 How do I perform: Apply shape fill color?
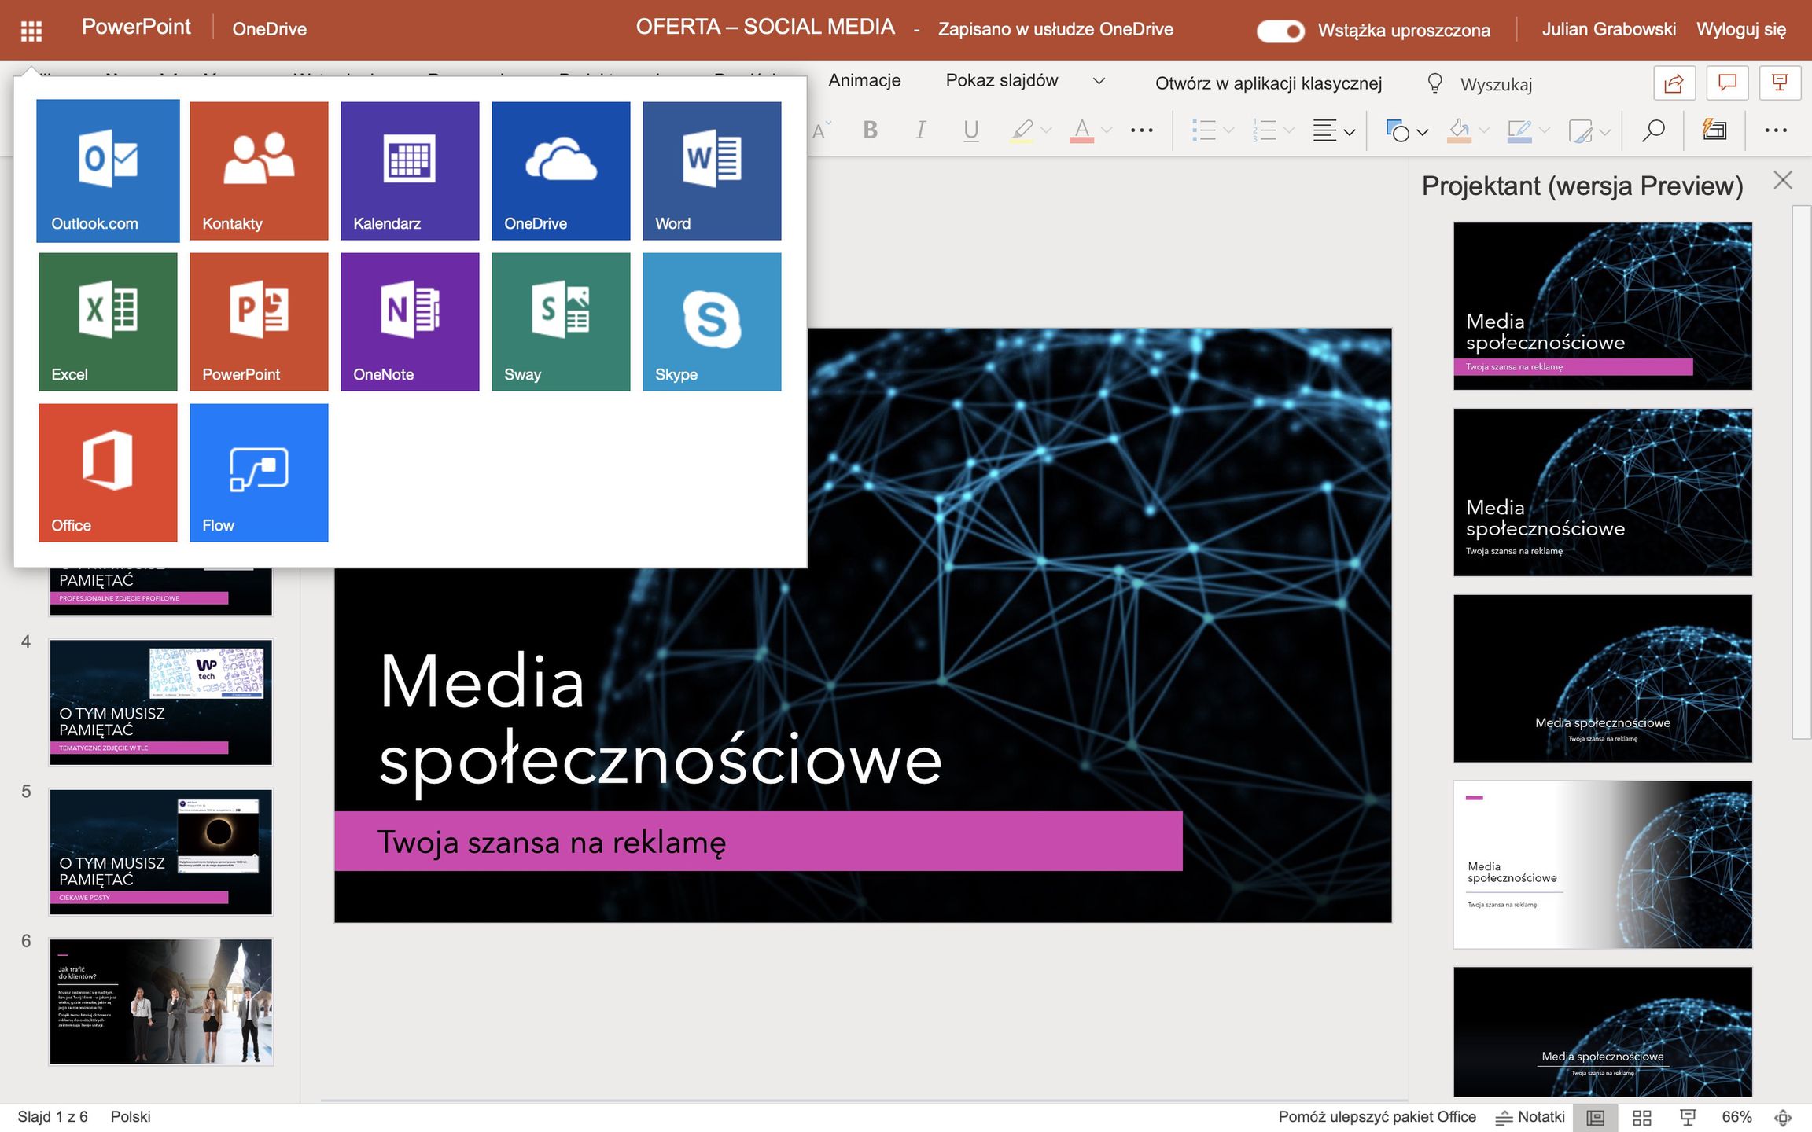1459,130
